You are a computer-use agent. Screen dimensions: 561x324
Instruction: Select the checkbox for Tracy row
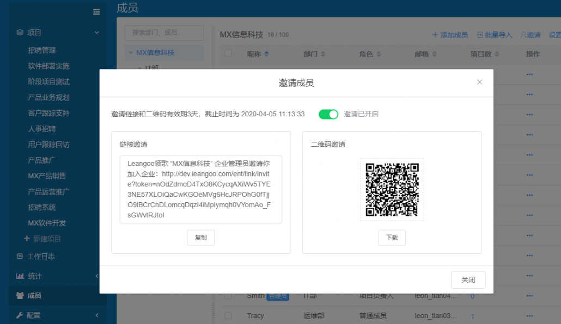coord(228,316)
